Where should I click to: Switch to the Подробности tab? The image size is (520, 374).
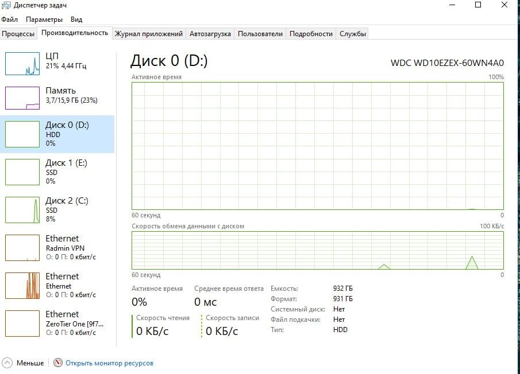click(x=311, y=34)
